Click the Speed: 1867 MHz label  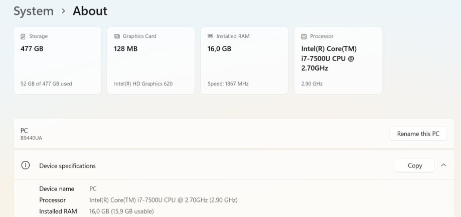tap(228, 84)
